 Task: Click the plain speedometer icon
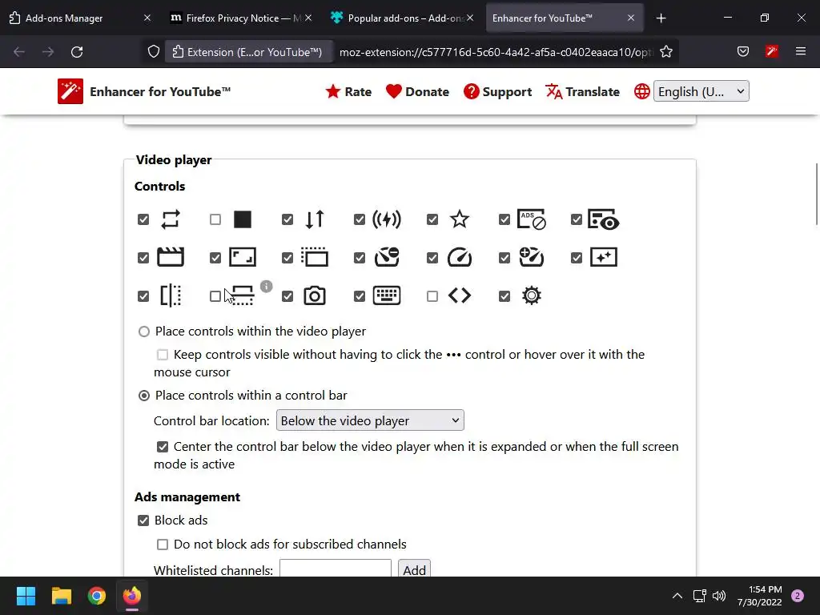[460, 257]
